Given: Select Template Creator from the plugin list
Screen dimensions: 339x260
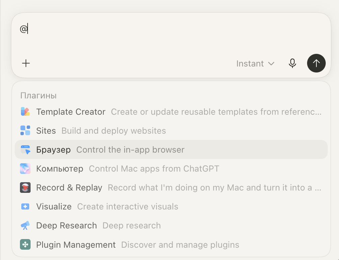Looking at the screenshot, I should coord(171,112).
